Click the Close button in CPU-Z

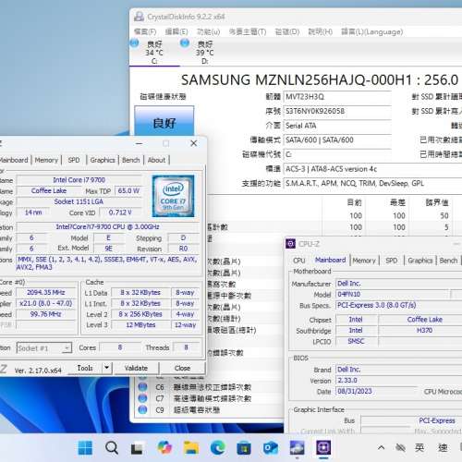pos(182,368)
